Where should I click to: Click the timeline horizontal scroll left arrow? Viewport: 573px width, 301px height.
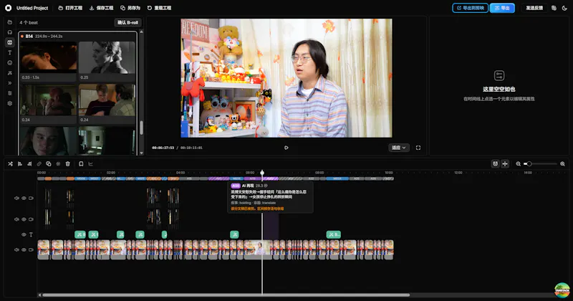(x=40, y=295)
